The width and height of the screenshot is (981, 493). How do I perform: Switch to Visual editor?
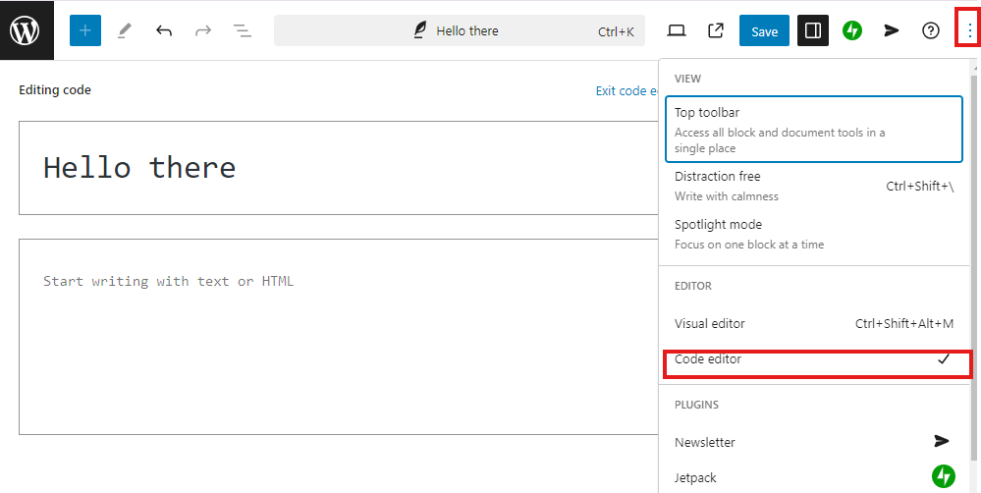pyautogui.click(x=813, y=323)
